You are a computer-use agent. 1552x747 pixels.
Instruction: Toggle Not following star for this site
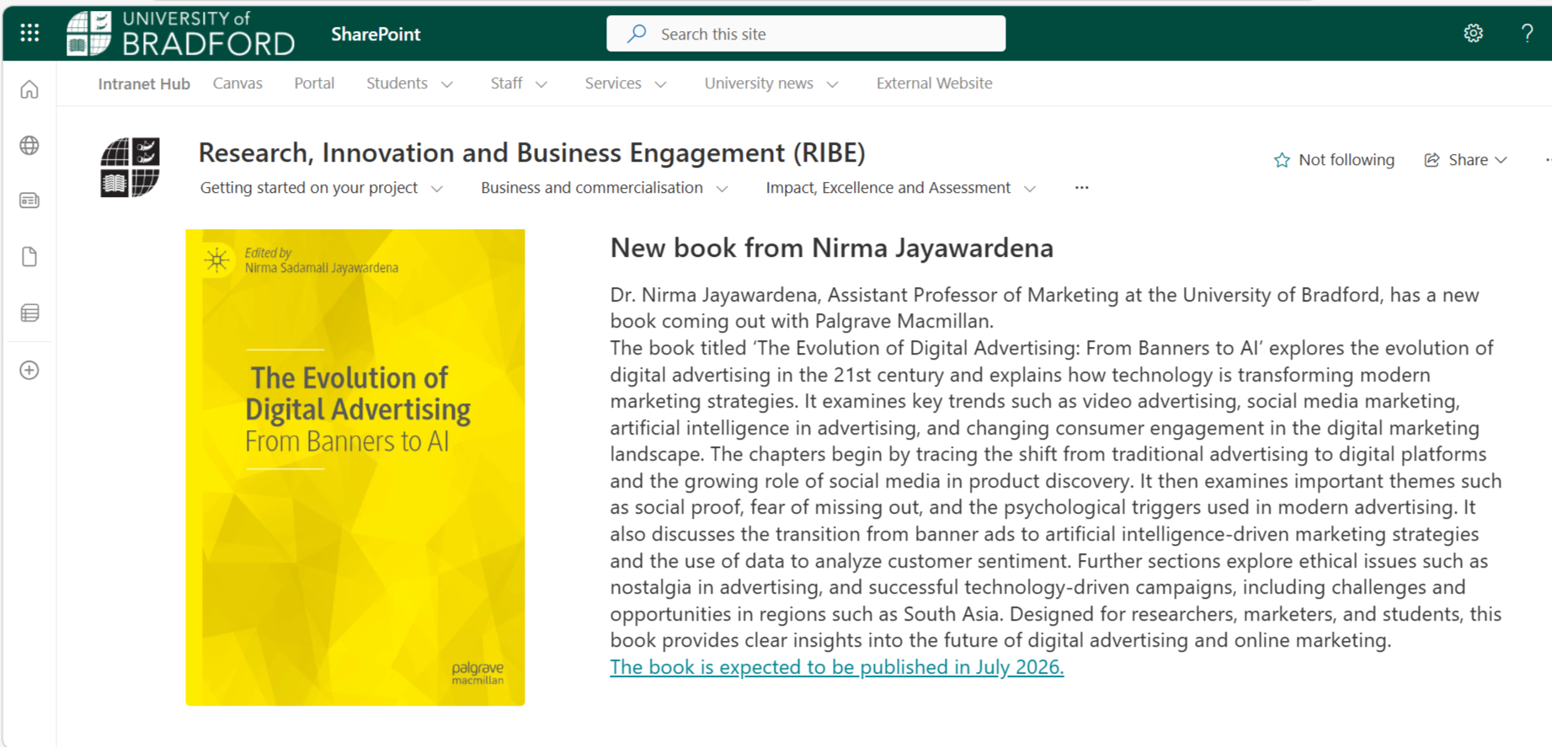coord(1334,160)
